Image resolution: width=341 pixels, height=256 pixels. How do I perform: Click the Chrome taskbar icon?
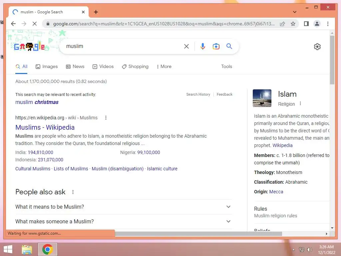point(48,249)
